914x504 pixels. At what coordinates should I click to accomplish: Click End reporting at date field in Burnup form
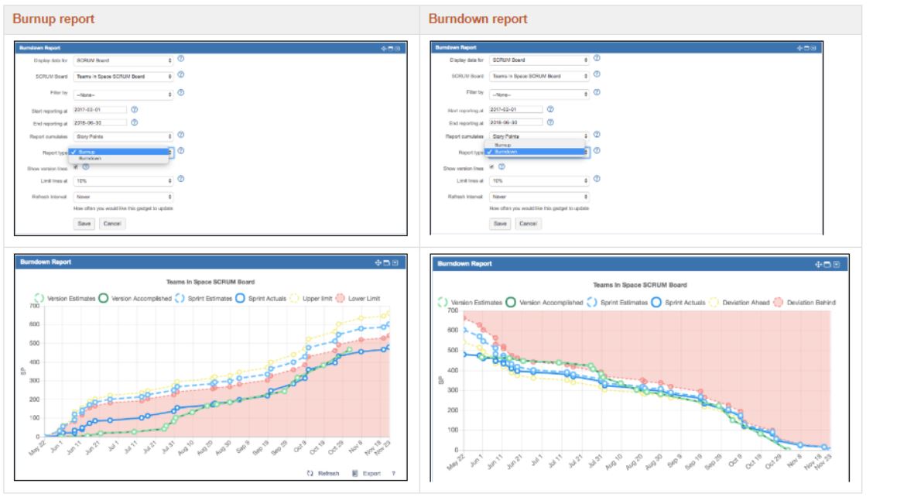pyautogui.click(x=101, y=122)
